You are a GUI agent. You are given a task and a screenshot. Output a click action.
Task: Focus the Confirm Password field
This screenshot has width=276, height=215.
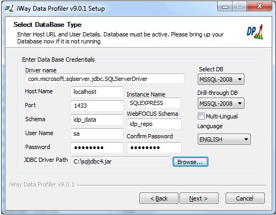pyautogui.click(x=154, y=147)
